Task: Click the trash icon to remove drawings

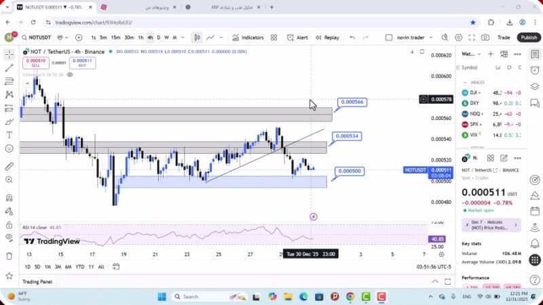Action: [x=10, y=256]
